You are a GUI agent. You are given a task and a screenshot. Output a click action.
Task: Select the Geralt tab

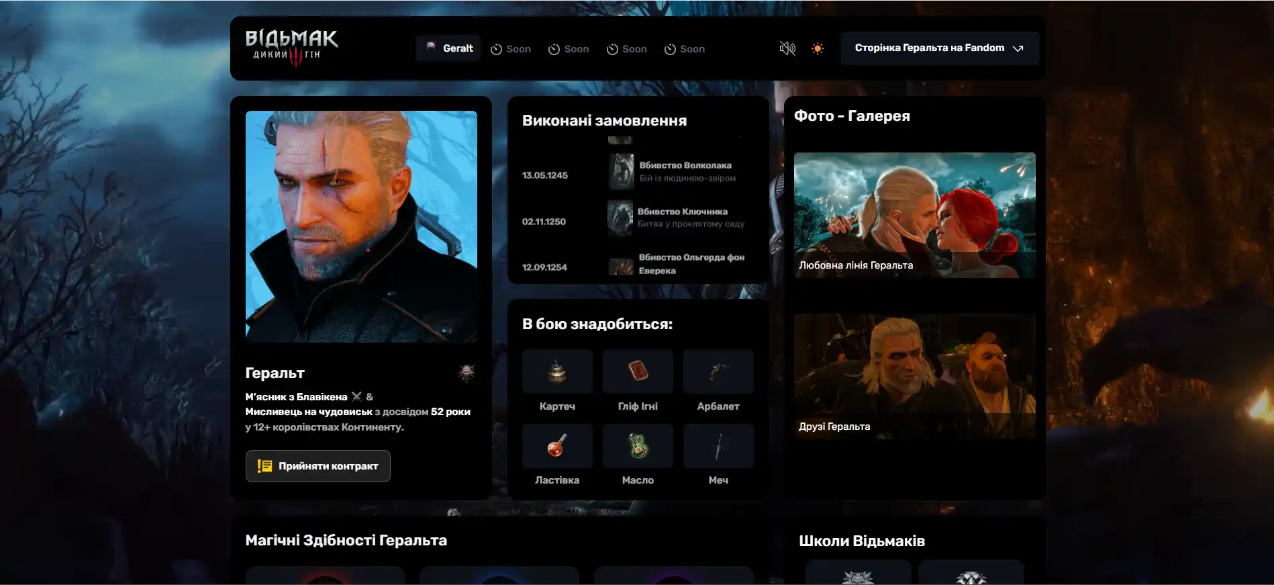448,48
